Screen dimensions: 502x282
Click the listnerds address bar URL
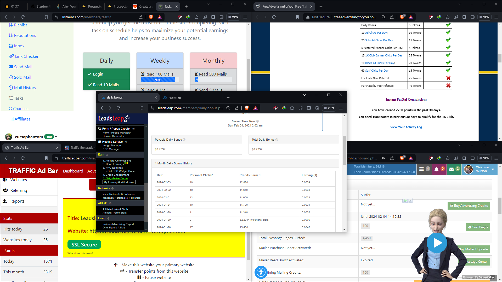pyautogui.click(x=86, y=17)
